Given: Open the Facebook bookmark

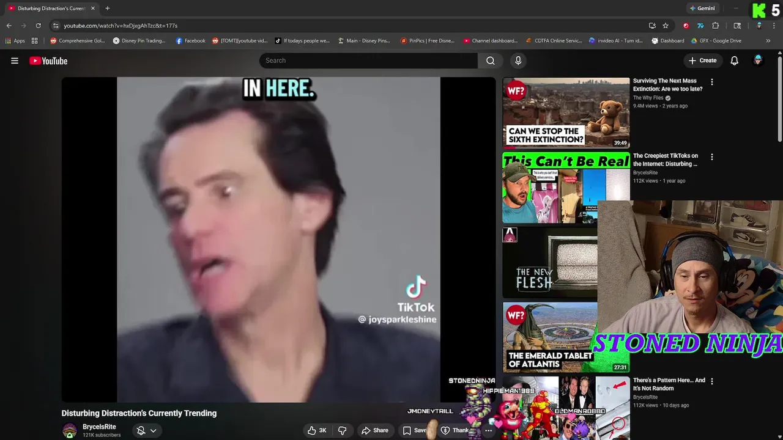Looking at the screenshot, I should (190, 41).
